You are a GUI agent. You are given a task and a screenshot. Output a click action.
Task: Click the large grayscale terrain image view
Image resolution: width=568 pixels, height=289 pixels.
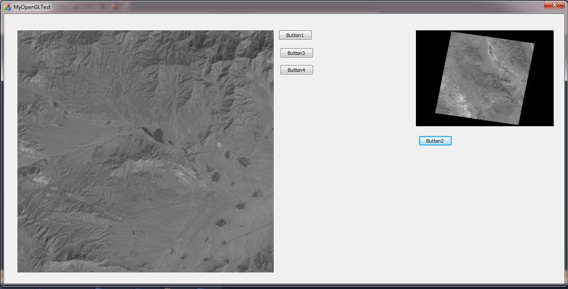click(145, 151)
